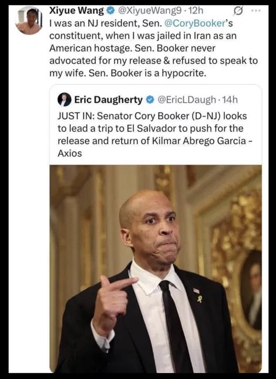Click the Eric Daugherty display name
The height and width of the screenshot is (379, 276).
pos(109,100)
